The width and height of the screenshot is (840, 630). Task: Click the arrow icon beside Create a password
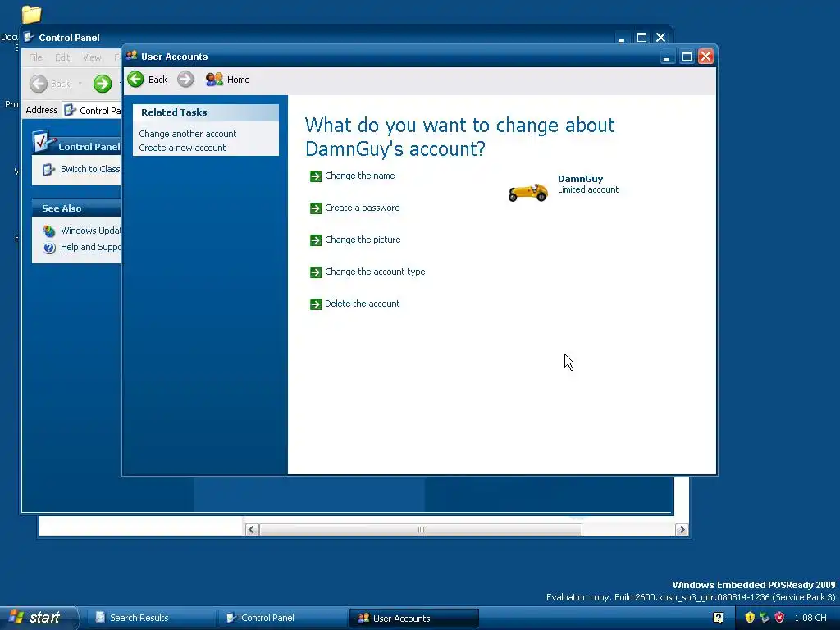coord(316,208)
